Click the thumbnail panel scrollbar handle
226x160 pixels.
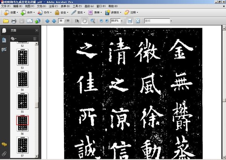(x=37, y=105)
